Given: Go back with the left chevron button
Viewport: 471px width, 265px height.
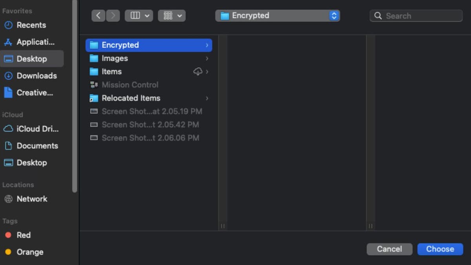Looking at the screenshot, I should [98, 16].
